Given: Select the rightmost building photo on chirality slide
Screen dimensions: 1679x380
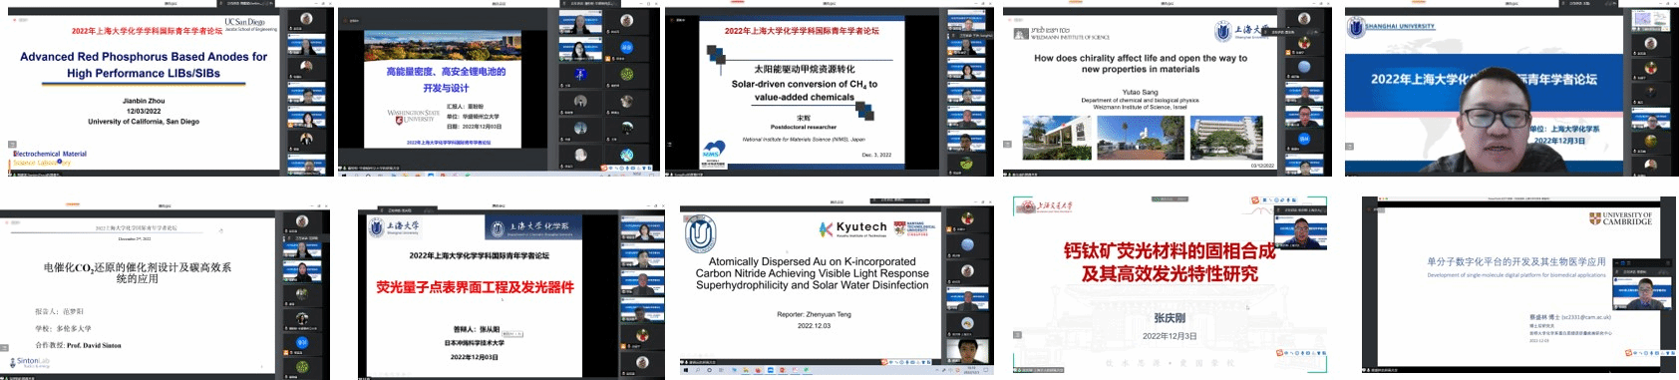Looking at the screenshot, I should point(1227,139).
